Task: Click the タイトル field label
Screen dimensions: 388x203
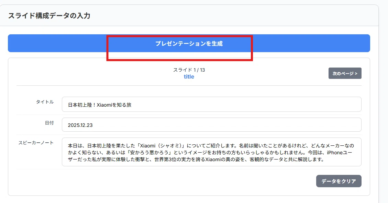Action: (45, 102)
